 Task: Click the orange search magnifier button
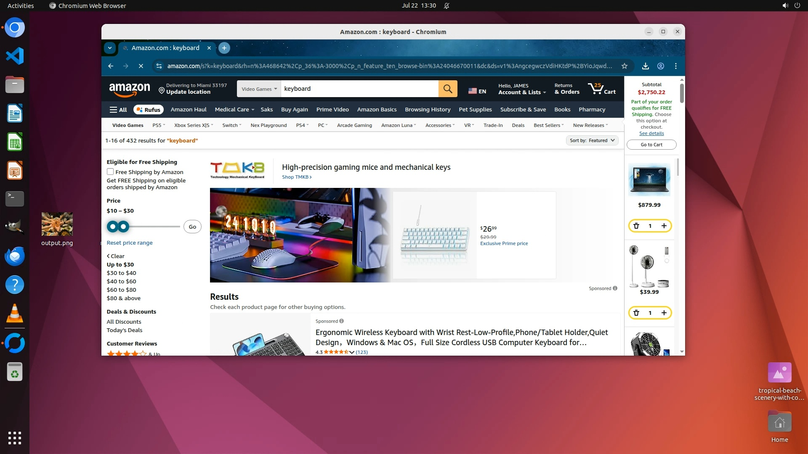[447, 89]
